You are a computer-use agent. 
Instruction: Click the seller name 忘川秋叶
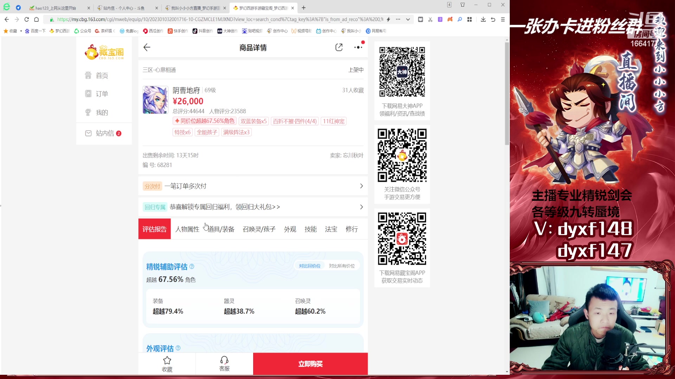pos(353,155)
